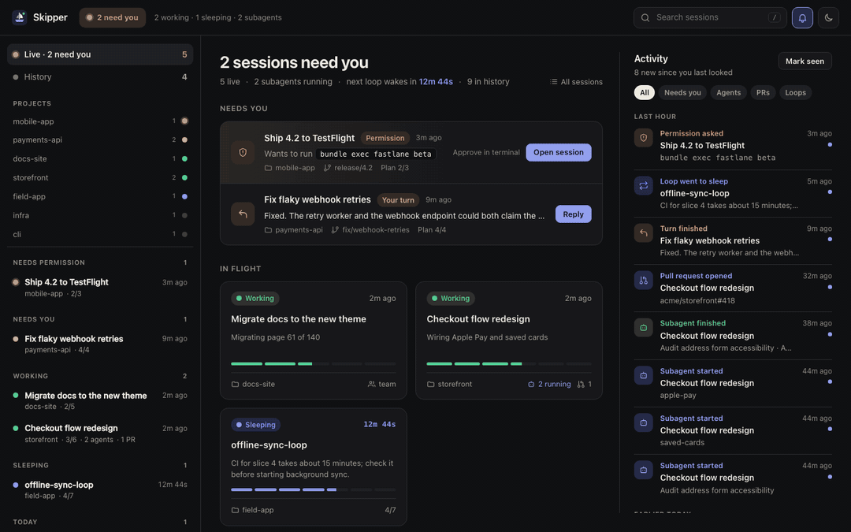Select the All activity filter
Image resolution: width=851 pixels, height=532 pixels.
click(645, 93)
